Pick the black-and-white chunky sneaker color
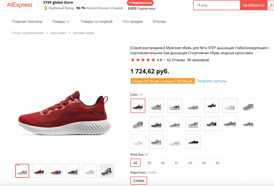The image size is (274, 186). tap(175, 106)
